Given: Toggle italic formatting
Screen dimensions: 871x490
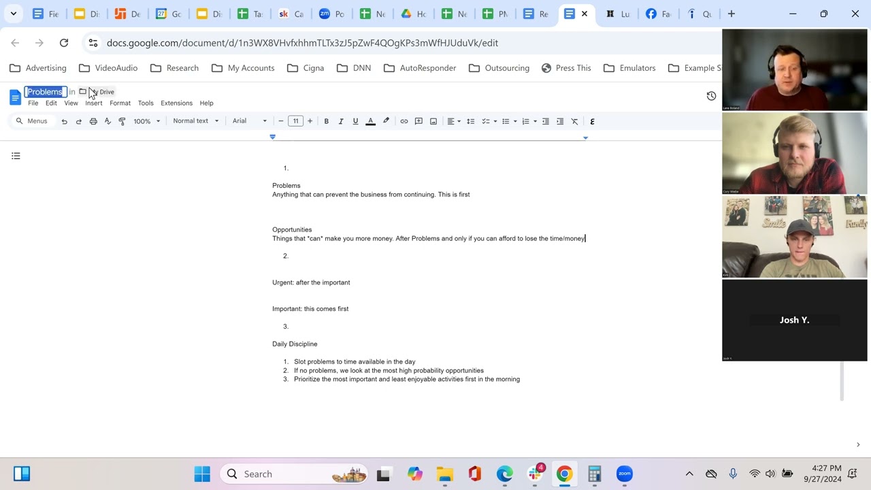Looking at the screenshot, I should [x=341, y=121].
